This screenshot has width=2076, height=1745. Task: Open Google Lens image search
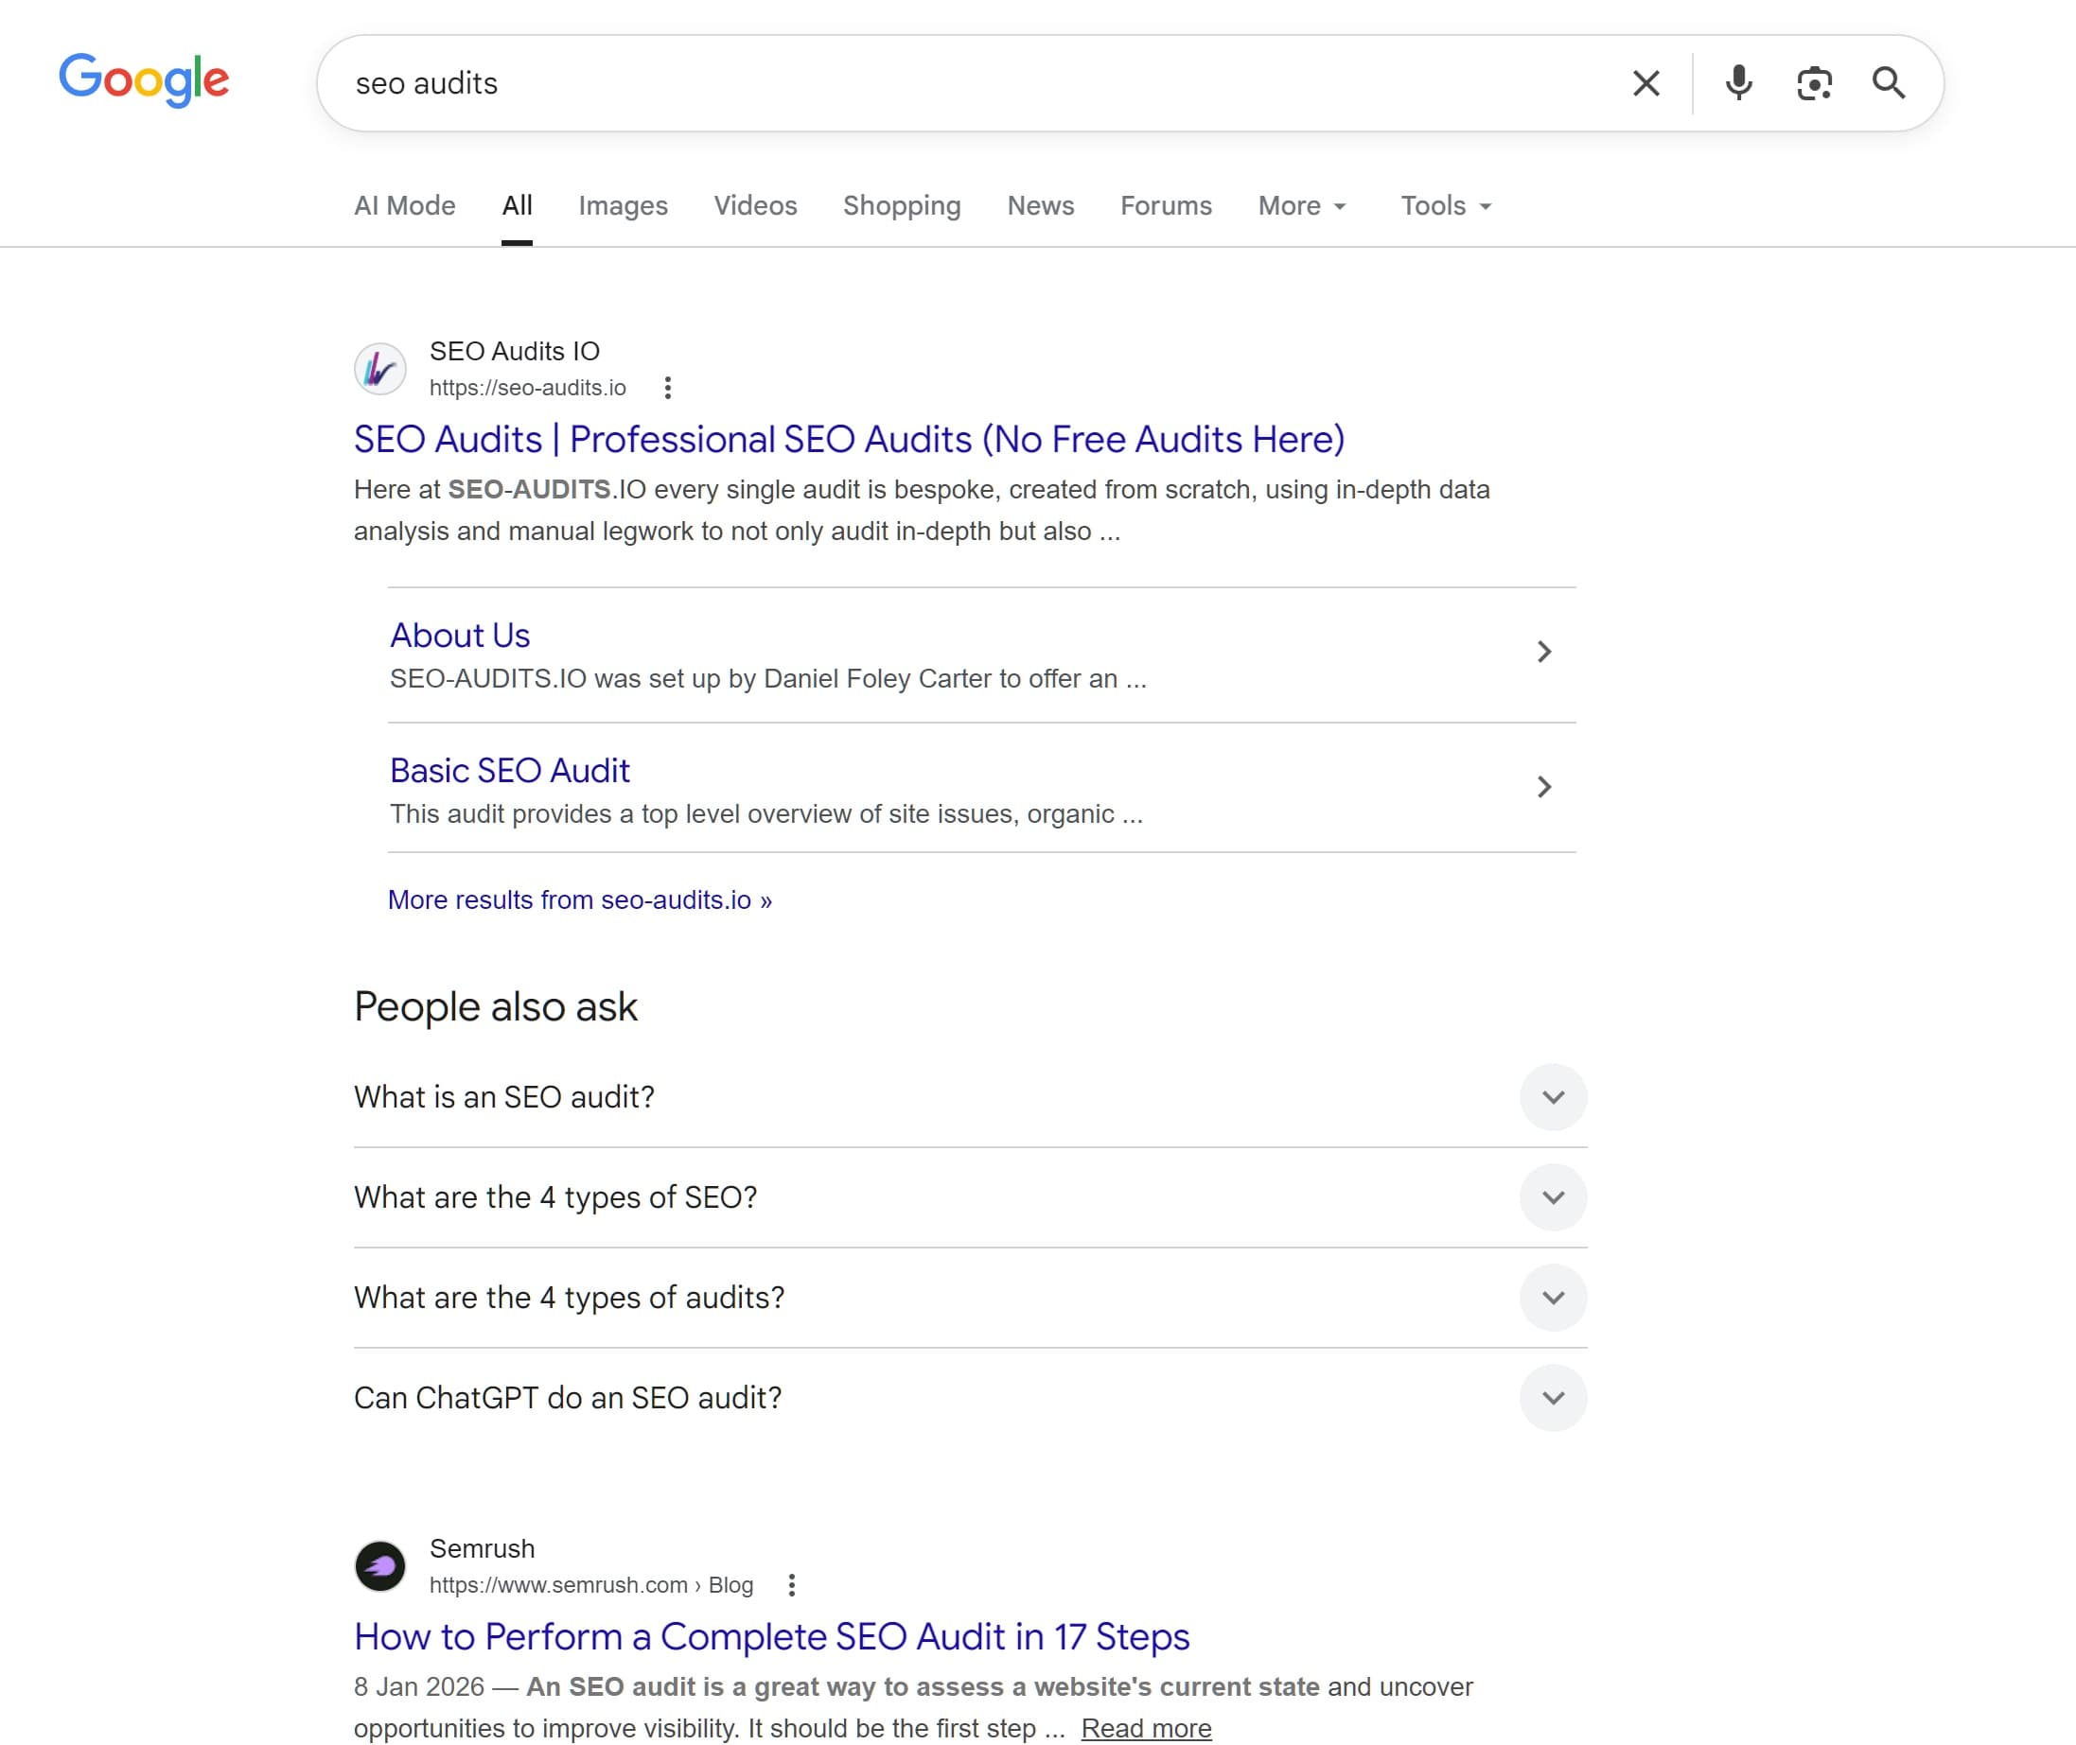pos(1814,83)
